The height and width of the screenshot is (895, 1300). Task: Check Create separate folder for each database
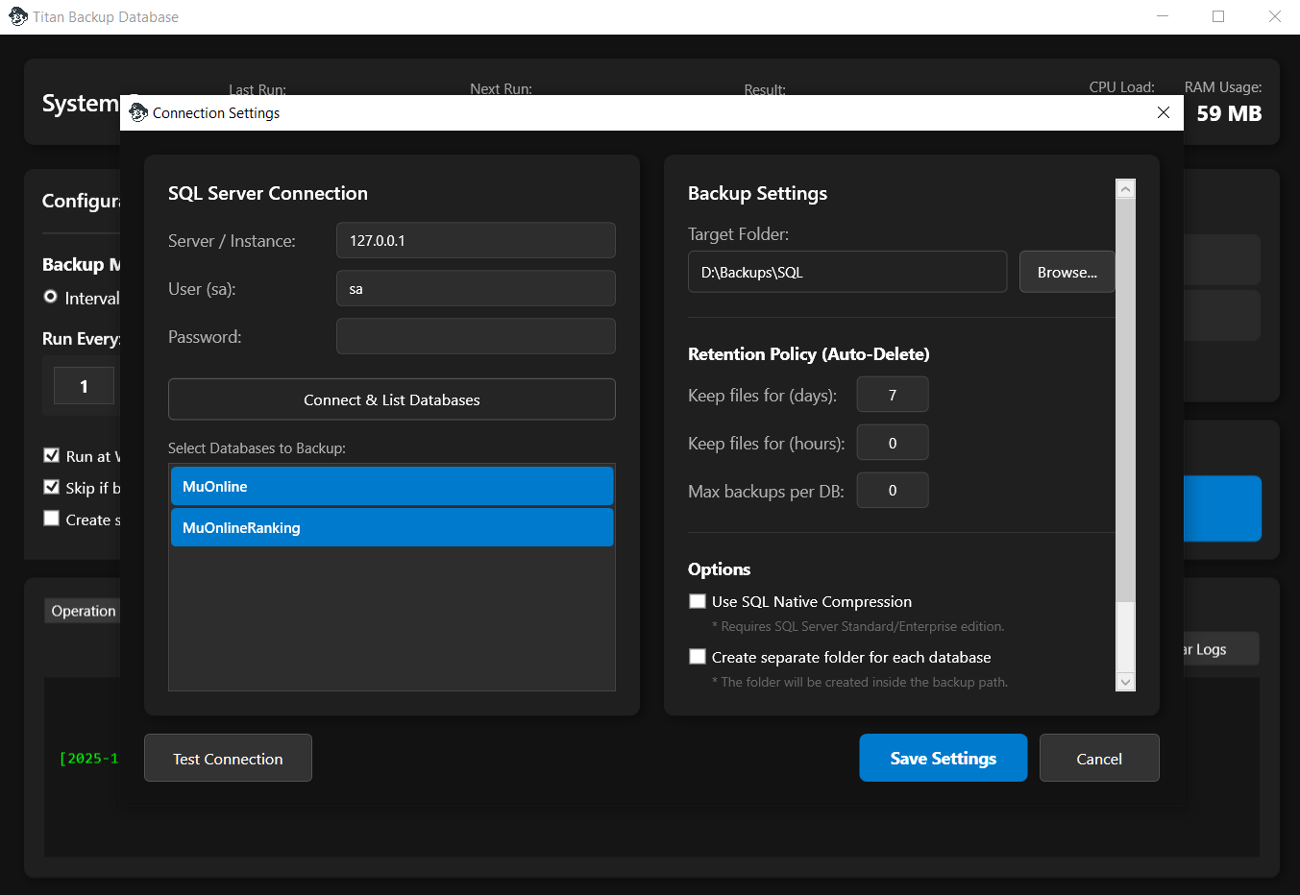tap(698, 657)
